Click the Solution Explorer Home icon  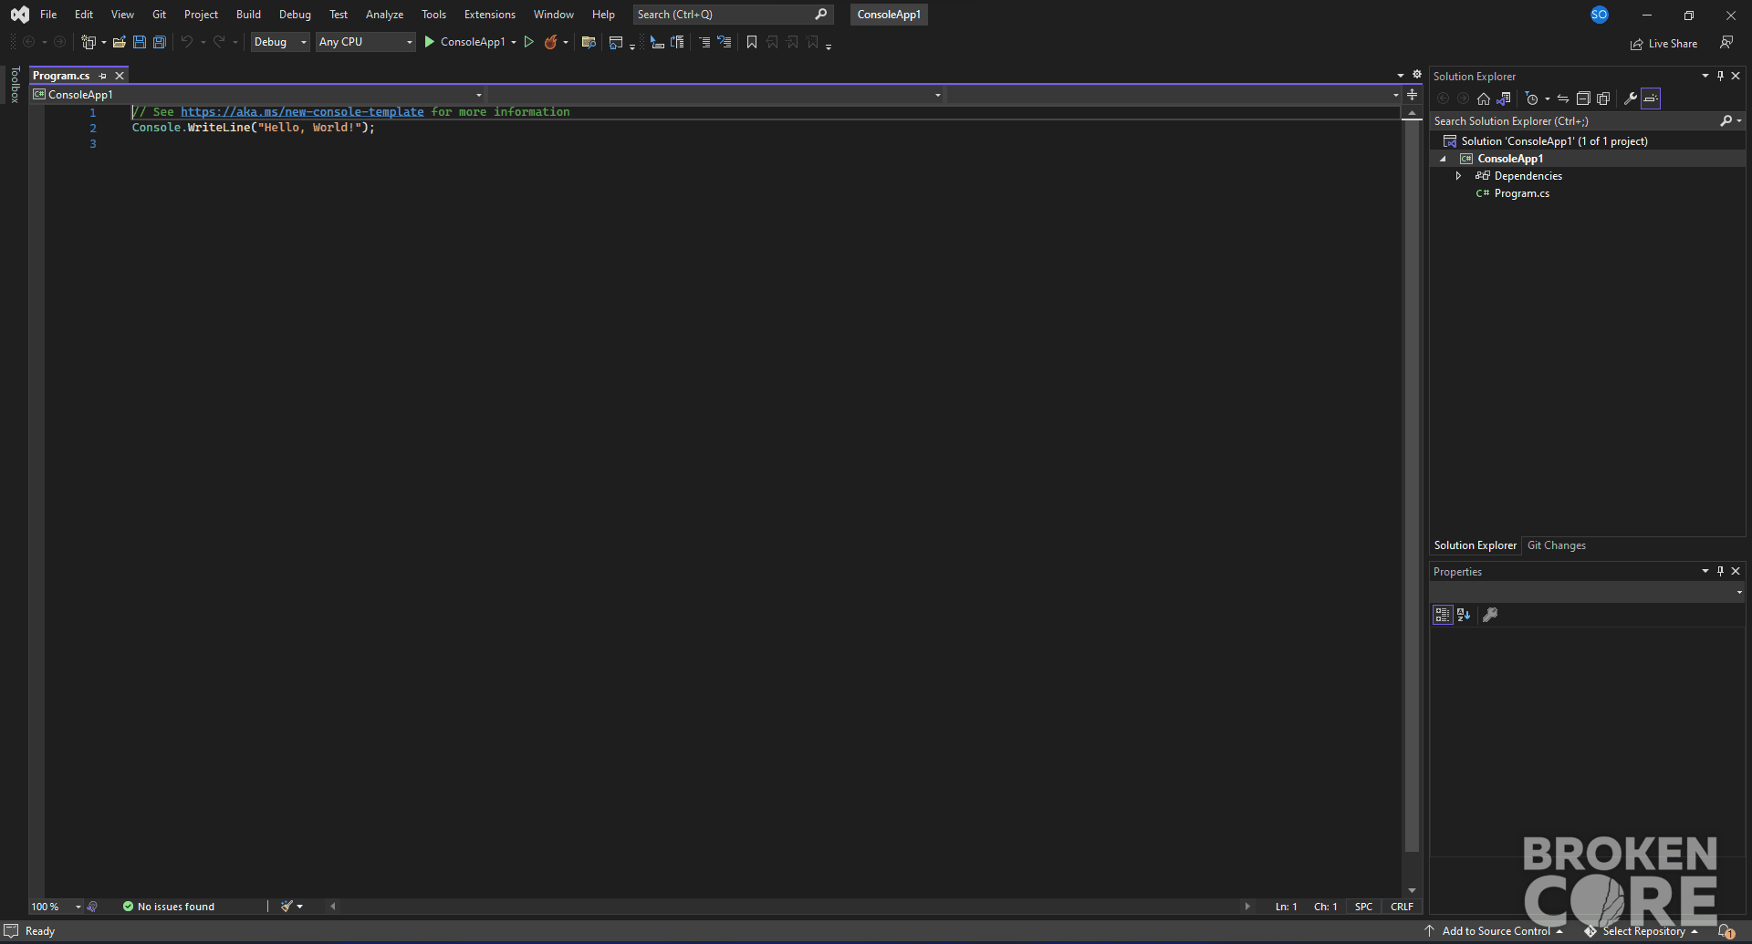(x=1484, y=99)
